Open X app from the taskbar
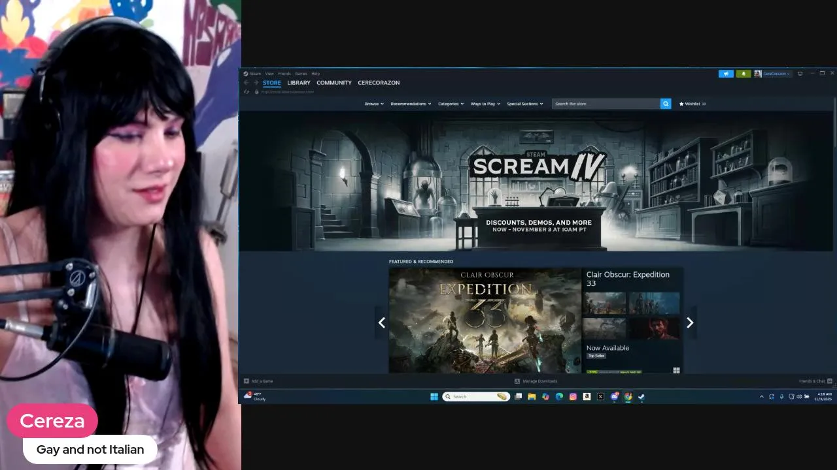The width and height of the screenshot is (837, 470). click(x=600, y=396)
